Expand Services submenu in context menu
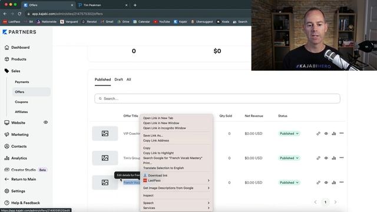This screenshot has width=377, height=212. [176, 208]
